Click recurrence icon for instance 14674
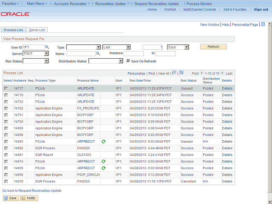 [103, 161]
